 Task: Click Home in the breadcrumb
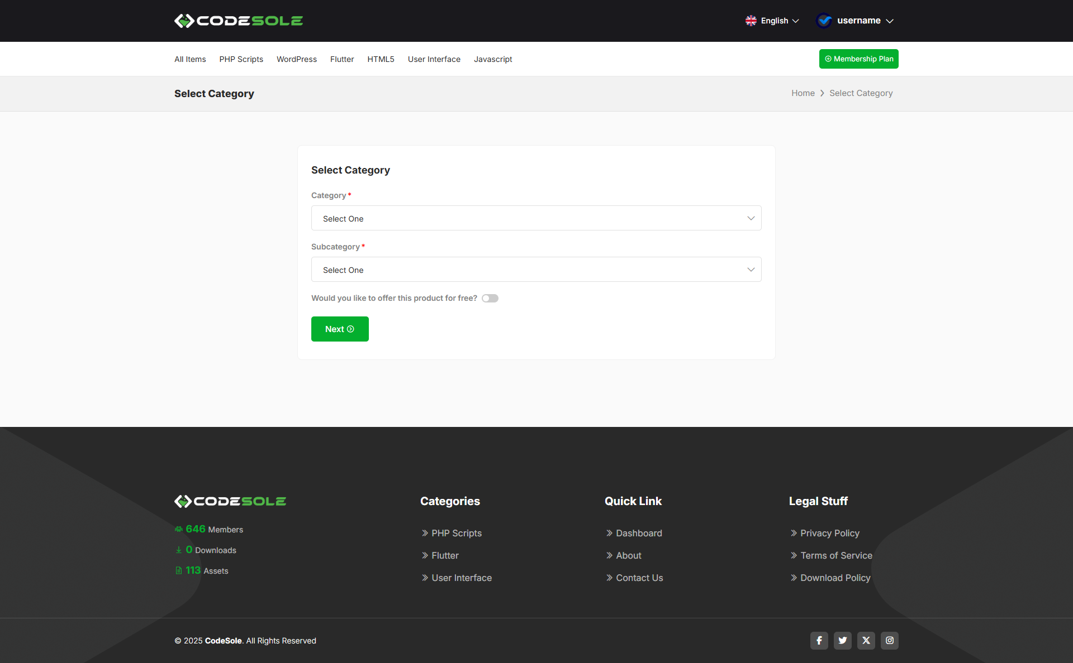803,93
